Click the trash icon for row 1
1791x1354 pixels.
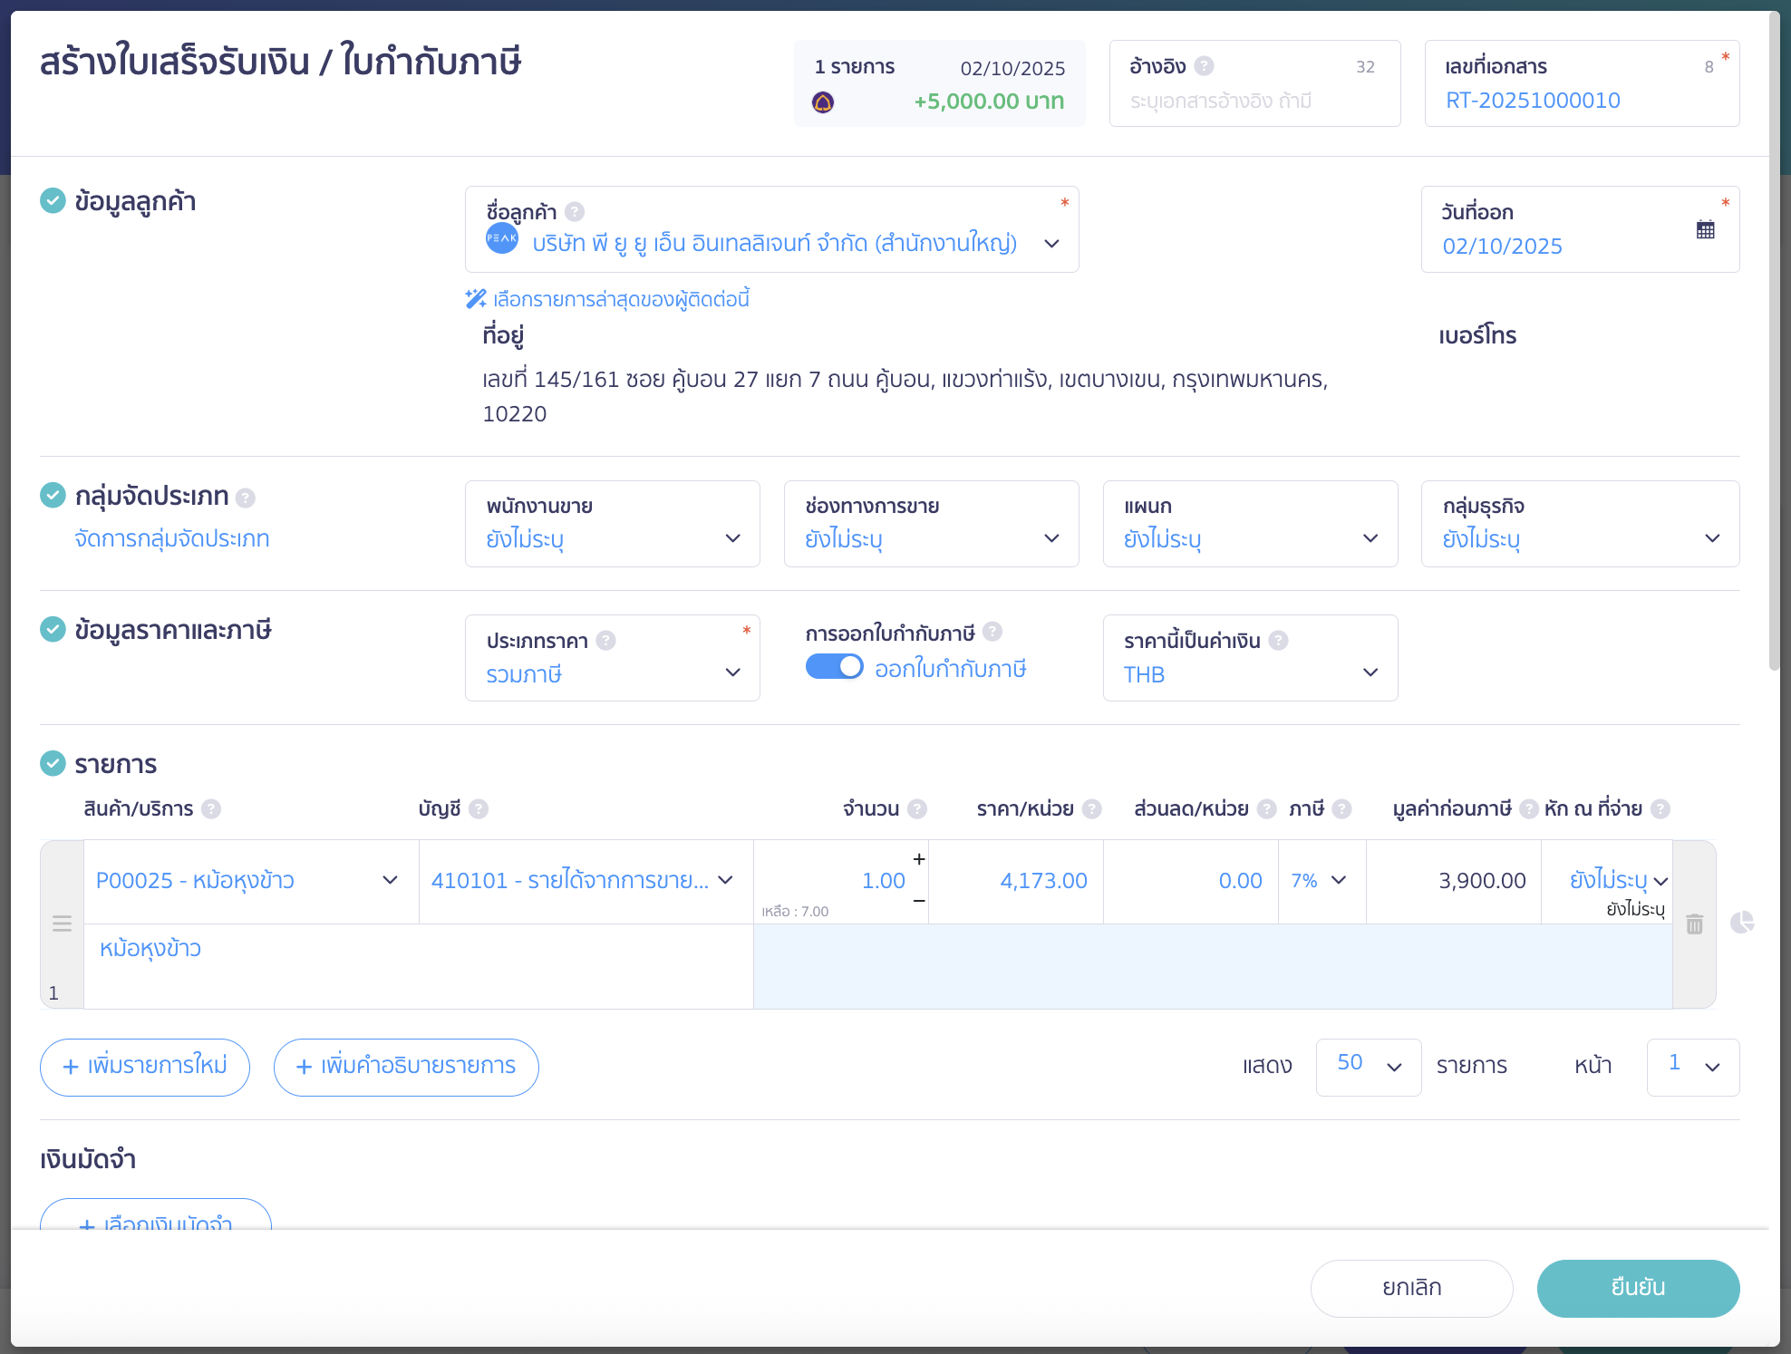(1694, 924)
